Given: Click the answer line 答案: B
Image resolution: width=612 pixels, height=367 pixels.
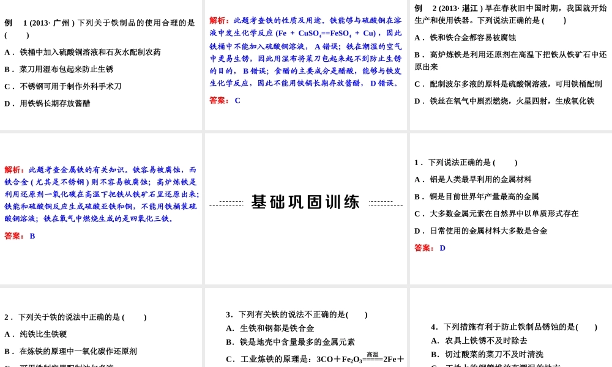Looking at the screenshot, I should click(x=20, y=236).
